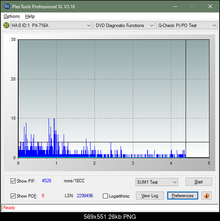The image size is (220, 221).
Task: Click the View Log button
Action: 150,196
